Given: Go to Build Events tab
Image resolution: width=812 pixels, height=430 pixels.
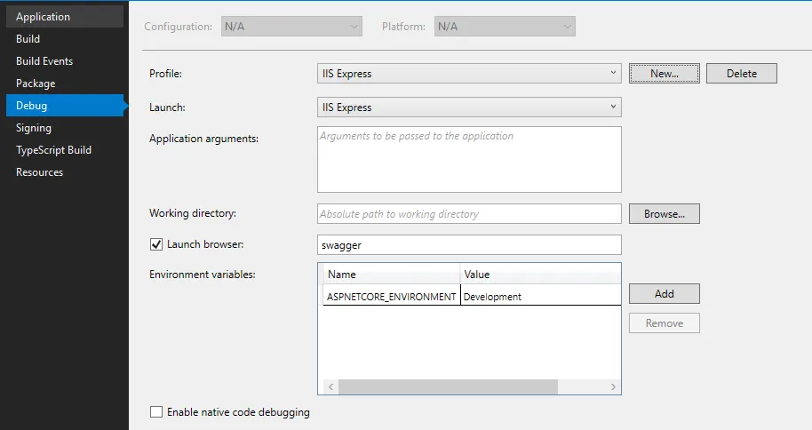Looking at the screenshot, I should 44,61.
